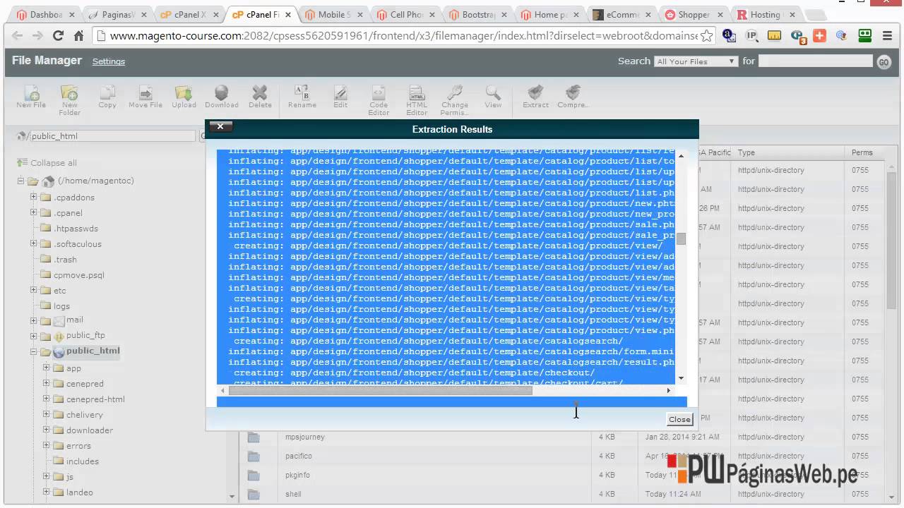Click the browser home button

[79, 36]
